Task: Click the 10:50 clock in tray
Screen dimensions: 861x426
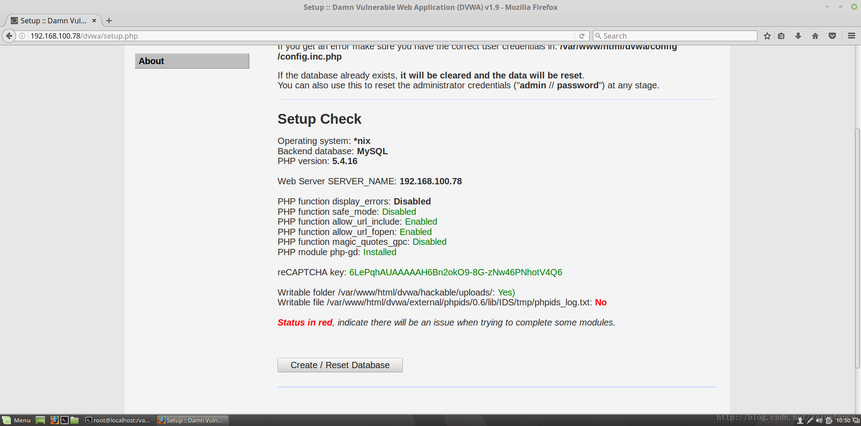Action: tap(843, 421)
